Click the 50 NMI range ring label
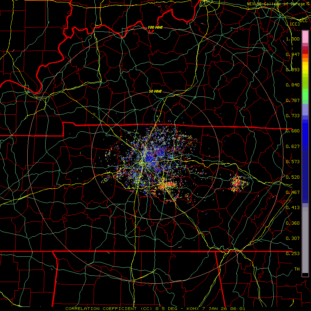The width and height of the screenshot is (311, 311). tap(155, 91)
